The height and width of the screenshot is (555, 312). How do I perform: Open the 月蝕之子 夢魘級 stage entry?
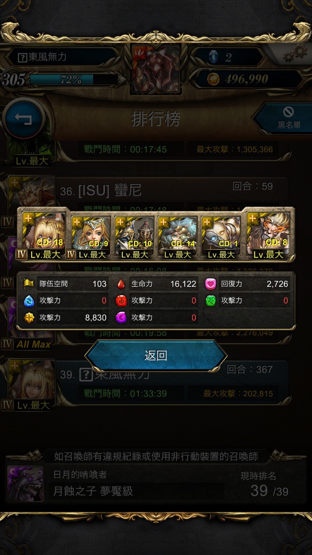93,491
